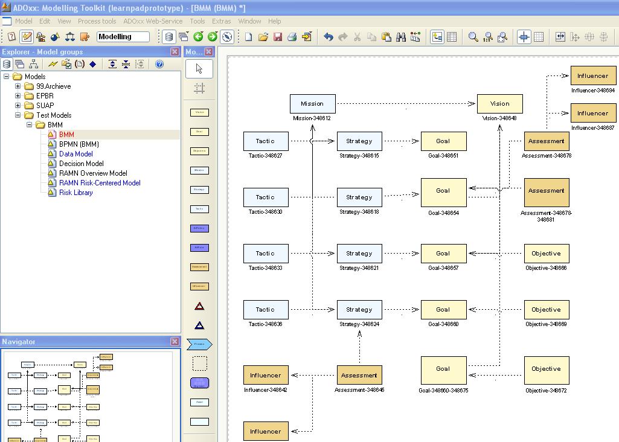Pick the Vision element in the palette

(199, 112)
